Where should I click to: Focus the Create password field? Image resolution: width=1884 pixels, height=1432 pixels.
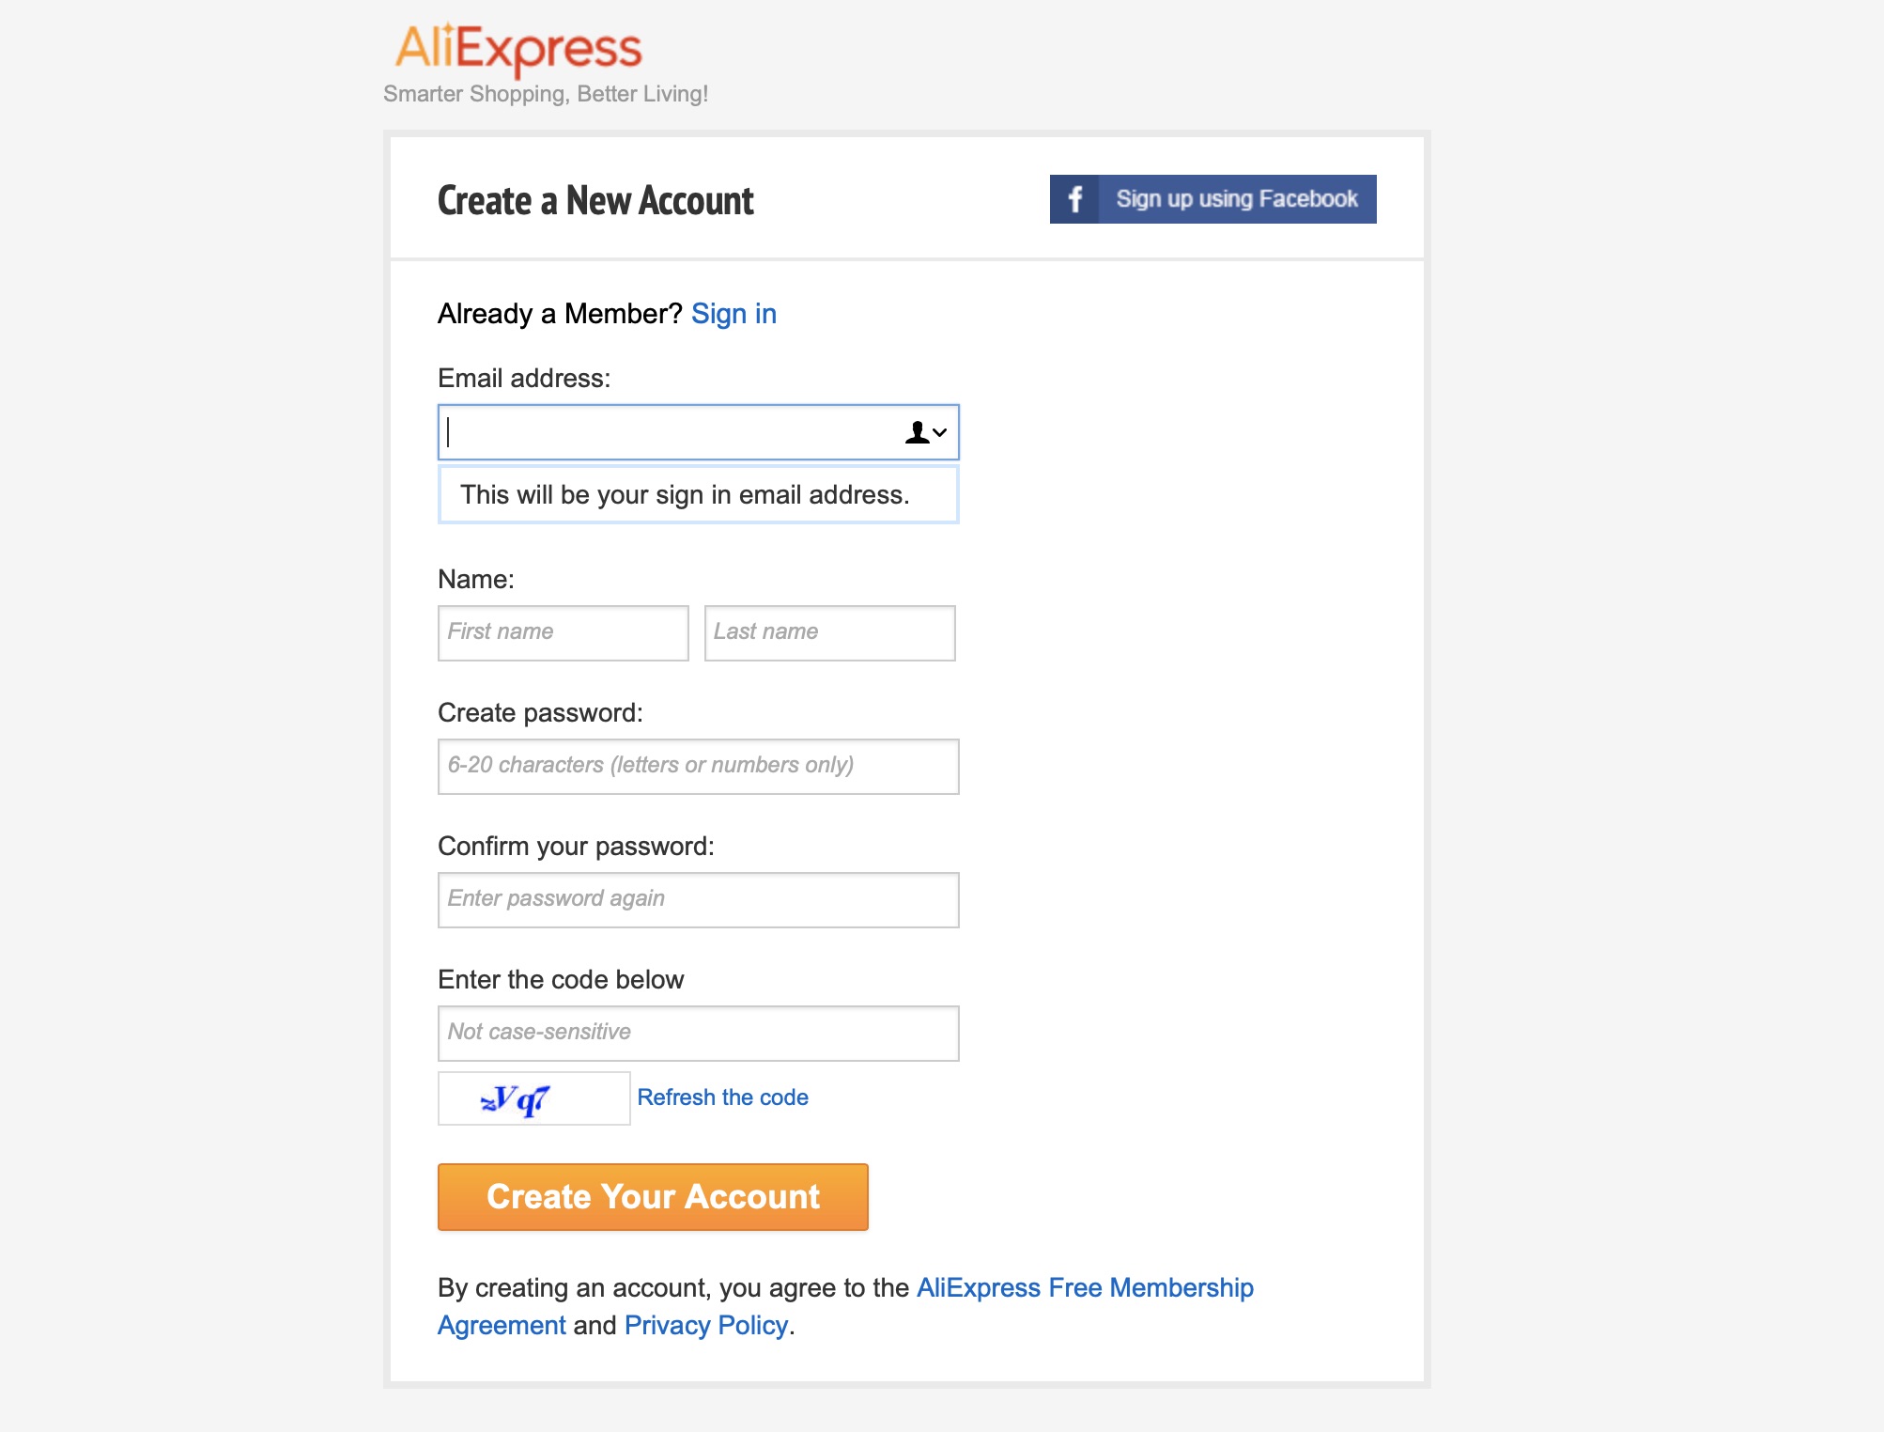point(698,766)
